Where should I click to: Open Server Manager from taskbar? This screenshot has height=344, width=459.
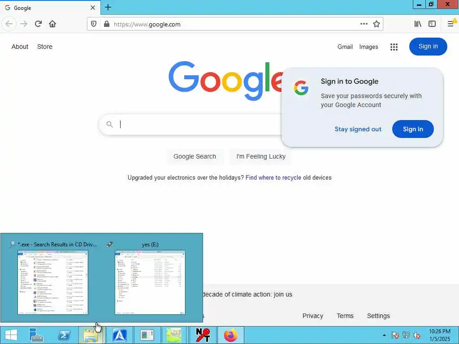tap(36, 335)
